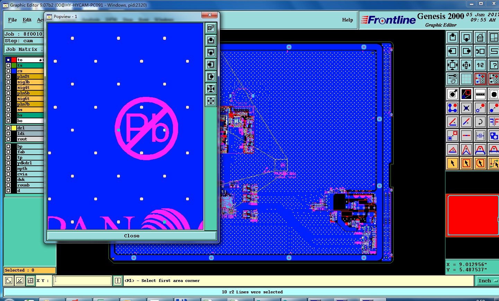Click yellow color swatch of layer drl

pos(14,128)
